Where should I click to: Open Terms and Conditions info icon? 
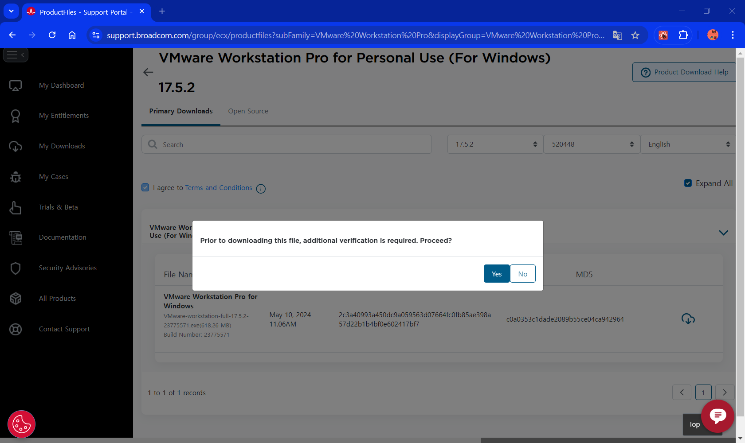tap(261, 189)
